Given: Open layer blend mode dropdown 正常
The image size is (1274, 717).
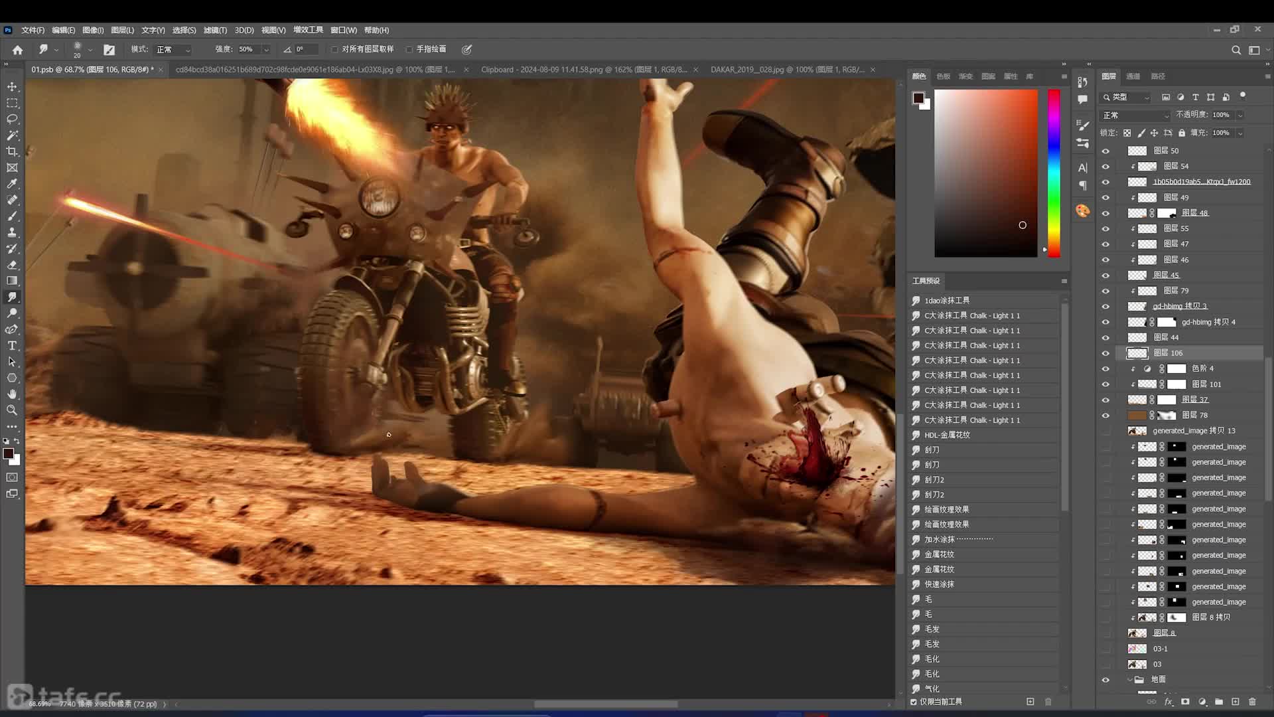Looking at the screenshot, I should (1135, 116).
